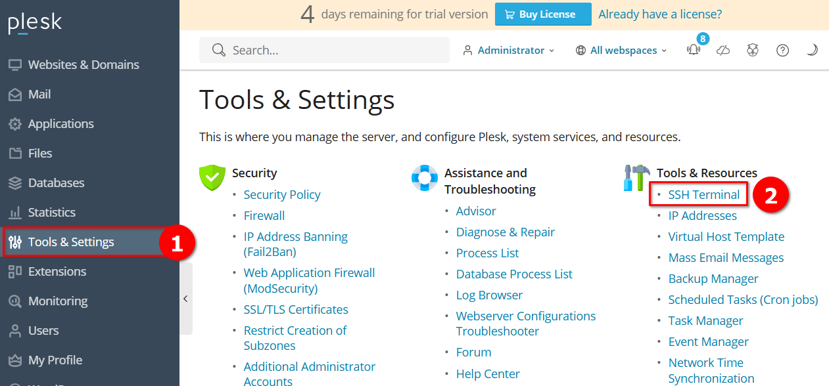The height and width of the screenshot is (386, 829).
Task: Click the search magnifier icon
Action: [218, 50]
